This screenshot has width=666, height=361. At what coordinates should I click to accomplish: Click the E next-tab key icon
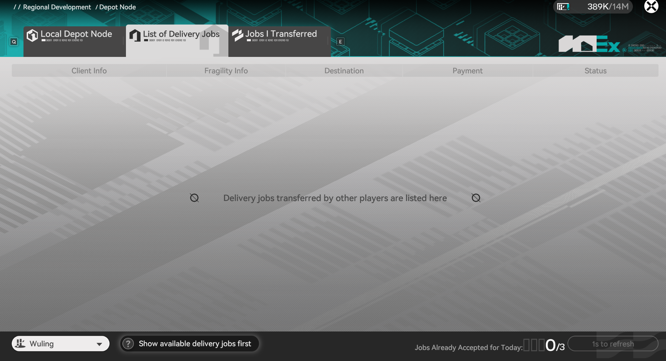340,42
